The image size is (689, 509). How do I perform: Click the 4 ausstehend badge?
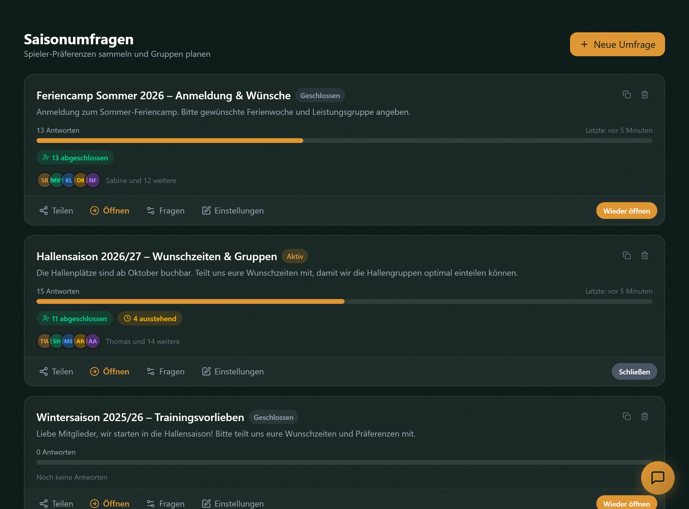coord(150,318)
